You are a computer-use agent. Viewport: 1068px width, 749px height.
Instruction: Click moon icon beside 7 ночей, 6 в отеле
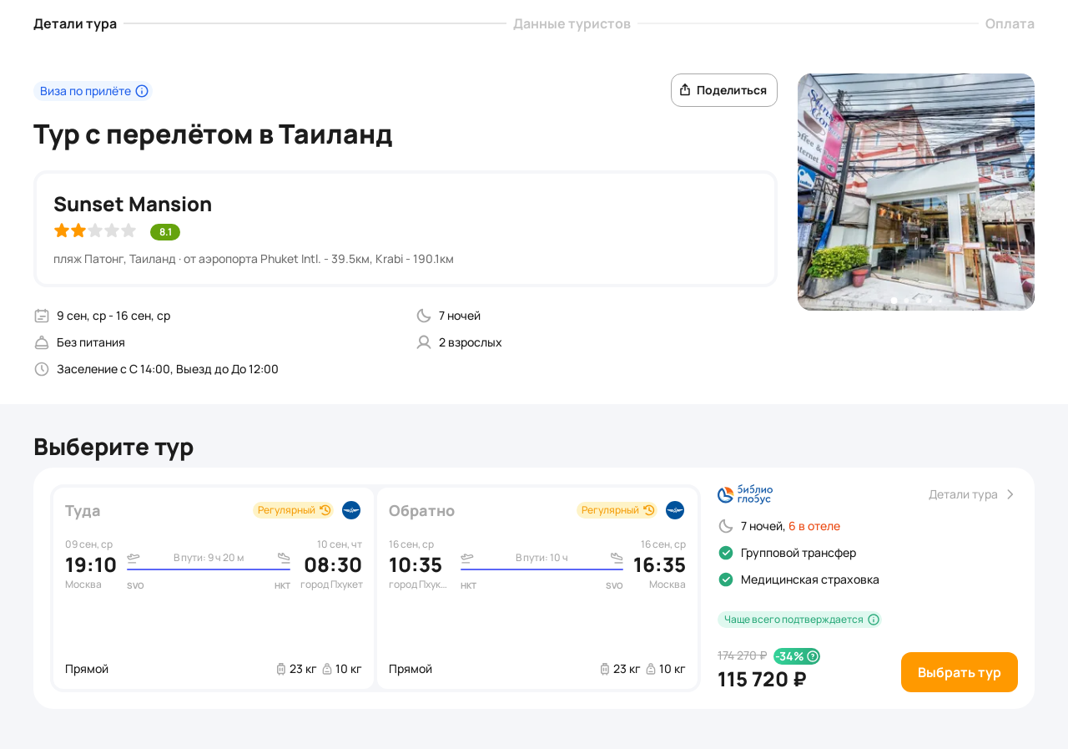click(x=726, y=526)
